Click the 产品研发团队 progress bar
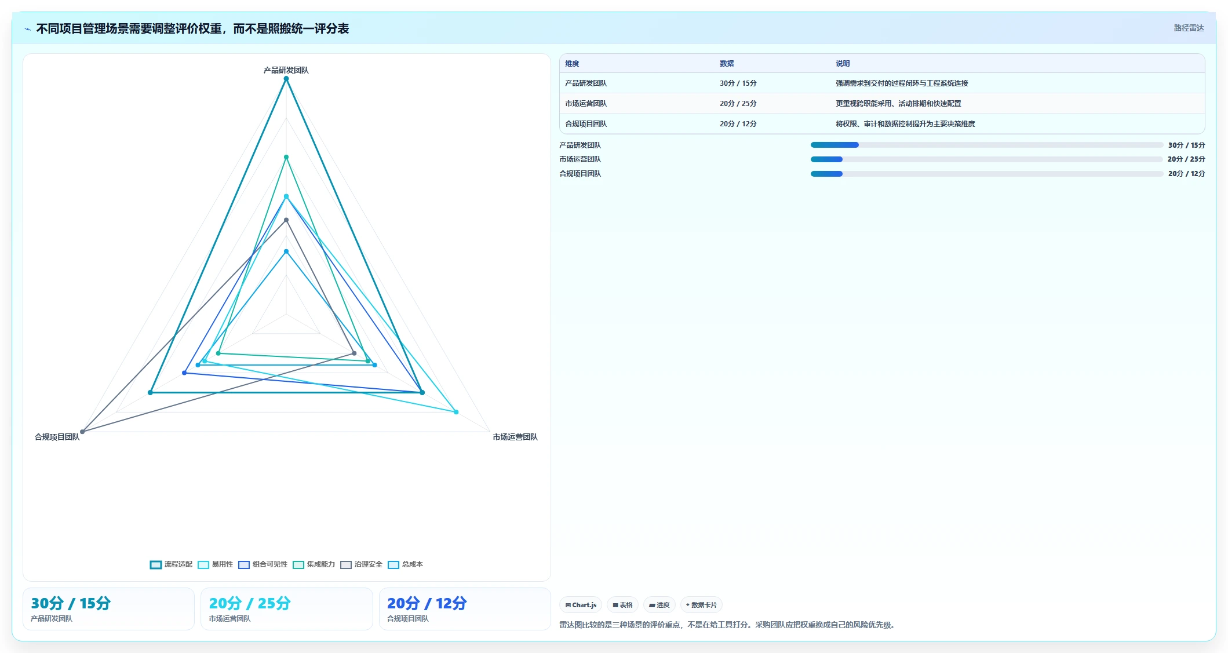This screenshot has width=1228, height=653. pyautogui.click(x=986, y=145)
